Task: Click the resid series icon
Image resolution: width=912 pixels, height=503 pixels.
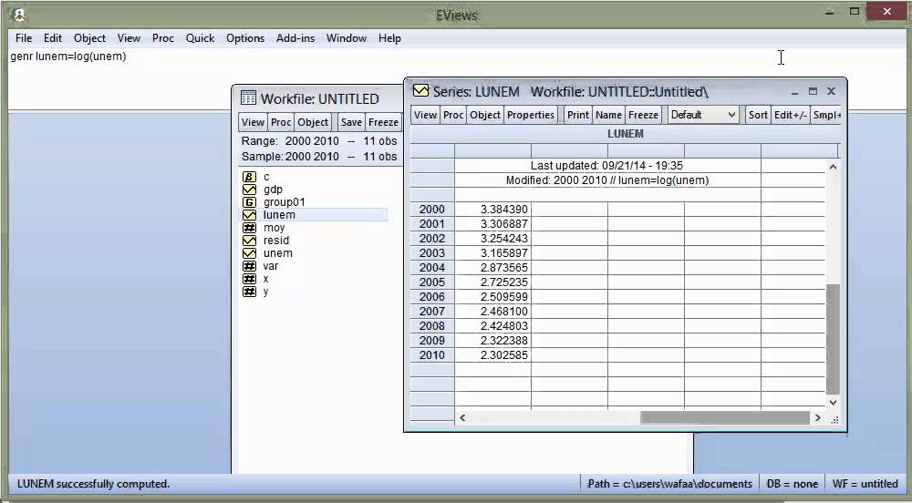Action: coord(249,241)
